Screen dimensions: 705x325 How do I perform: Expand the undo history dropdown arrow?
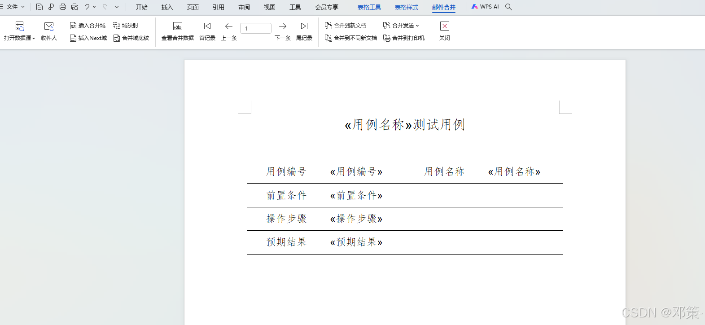(x=94, y=7)
